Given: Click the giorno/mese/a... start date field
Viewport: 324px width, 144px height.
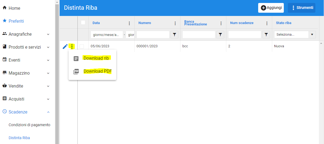Looking at the screenshot, I should coord(107,35).
